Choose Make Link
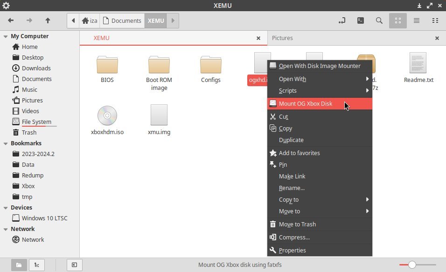Screen dimensions: 446x272 click(320, 177)
